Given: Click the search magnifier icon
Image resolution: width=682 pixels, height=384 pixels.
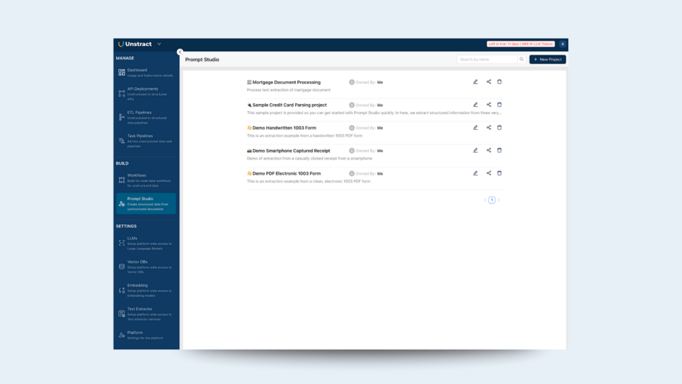Looking at the screenshot, I should tap(521, 59).
